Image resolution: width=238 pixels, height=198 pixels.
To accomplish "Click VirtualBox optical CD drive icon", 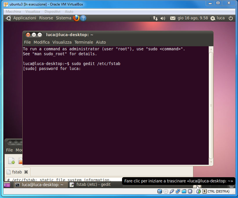I will coord(166,191).
